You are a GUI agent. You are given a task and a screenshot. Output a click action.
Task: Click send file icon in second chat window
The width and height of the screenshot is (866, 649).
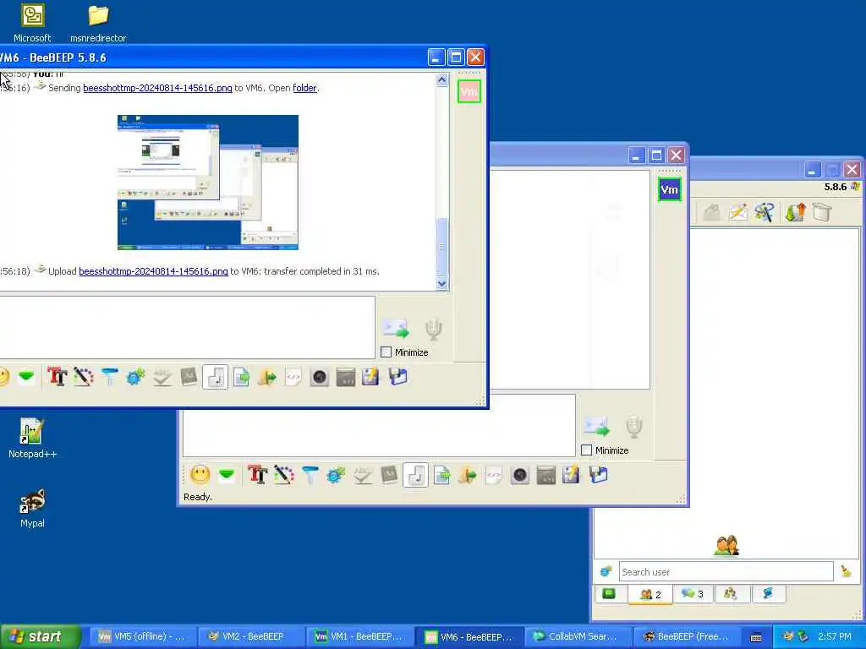pyautogui.click(x=441, y=475)
